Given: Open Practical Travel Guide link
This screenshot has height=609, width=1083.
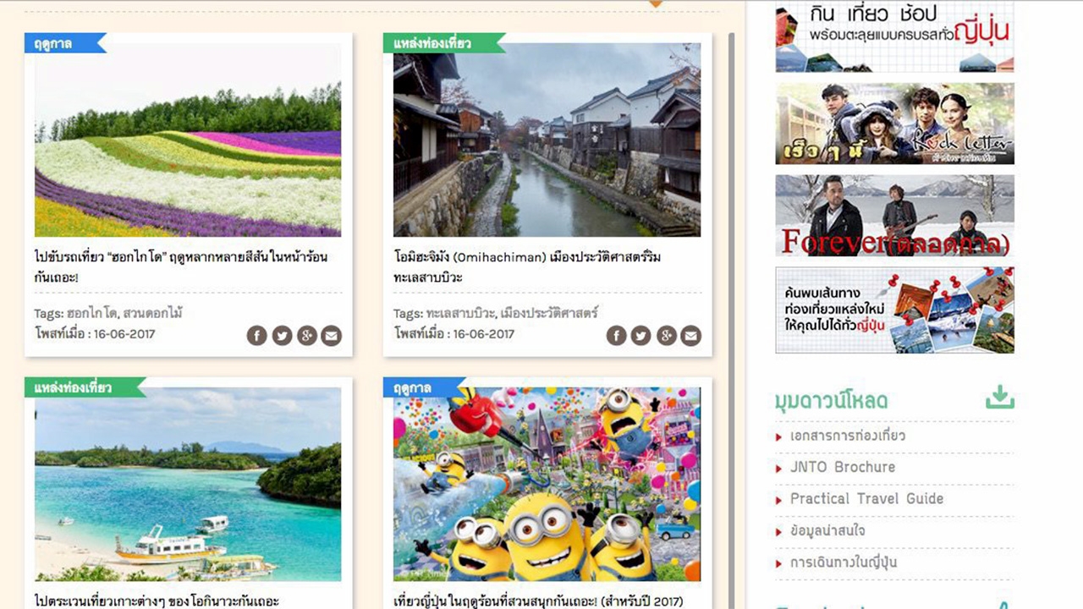Looking at the screenshot, I should point(866,498).
